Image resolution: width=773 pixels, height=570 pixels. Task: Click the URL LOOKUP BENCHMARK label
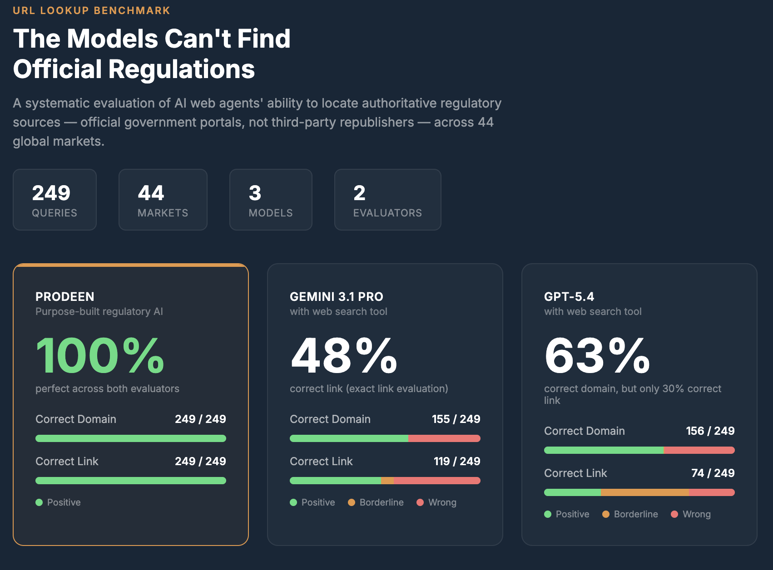point(91,10)
